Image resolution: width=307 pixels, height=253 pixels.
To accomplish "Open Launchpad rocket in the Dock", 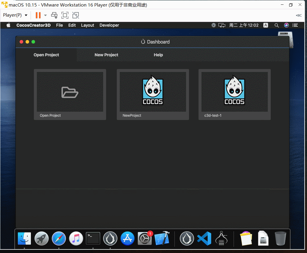I will 42,238.
